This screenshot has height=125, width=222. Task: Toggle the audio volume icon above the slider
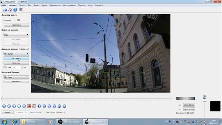click(205, 97)
